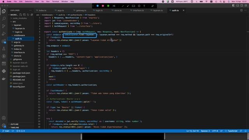This screenshot has width=249, height=140.
Task: Pick green annotation color
Action: tap(108, 6)
